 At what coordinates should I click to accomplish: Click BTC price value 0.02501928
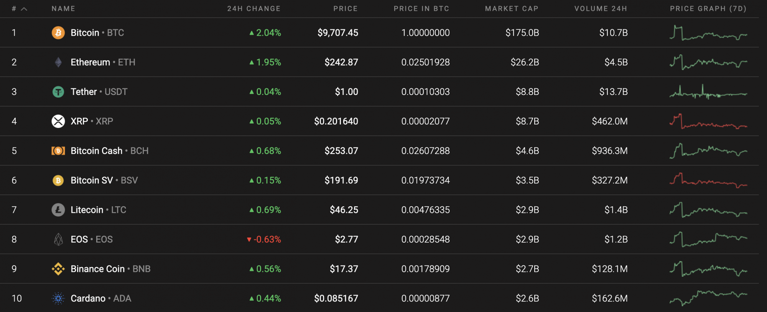click(x=425, y=62)
